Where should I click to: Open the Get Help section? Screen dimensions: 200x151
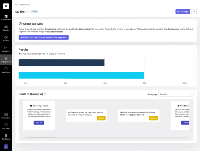tap(6, 126)
